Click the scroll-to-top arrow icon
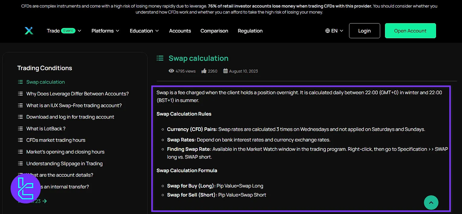This screenshot has height=214, width=462. click(x=431, y=203)
